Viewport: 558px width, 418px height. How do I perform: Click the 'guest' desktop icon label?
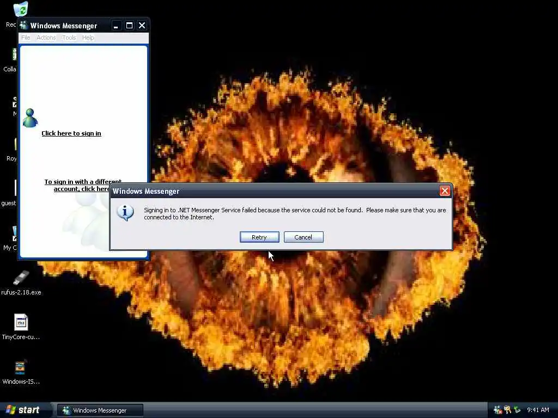pos(9,203)
